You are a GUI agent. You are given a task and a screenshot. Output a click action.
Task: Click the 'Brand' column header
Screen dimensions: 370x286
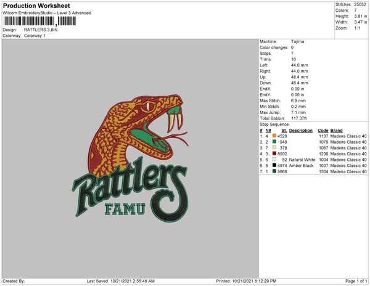pyautogui.click(x=336, y=131)
